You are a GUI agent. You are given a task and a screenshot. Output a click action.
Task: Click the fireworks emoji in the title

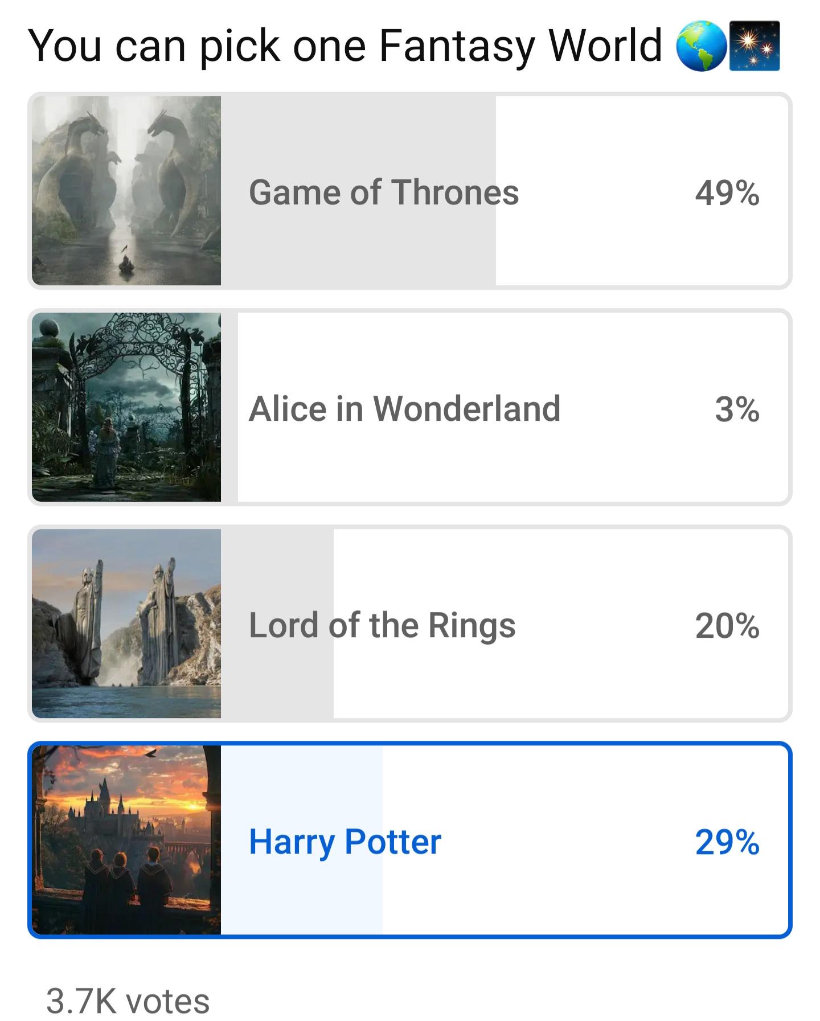(755, 46)
